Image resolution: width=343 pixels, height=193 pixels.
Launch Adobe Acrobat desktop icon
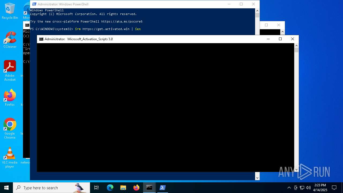(x=10, y=71)
